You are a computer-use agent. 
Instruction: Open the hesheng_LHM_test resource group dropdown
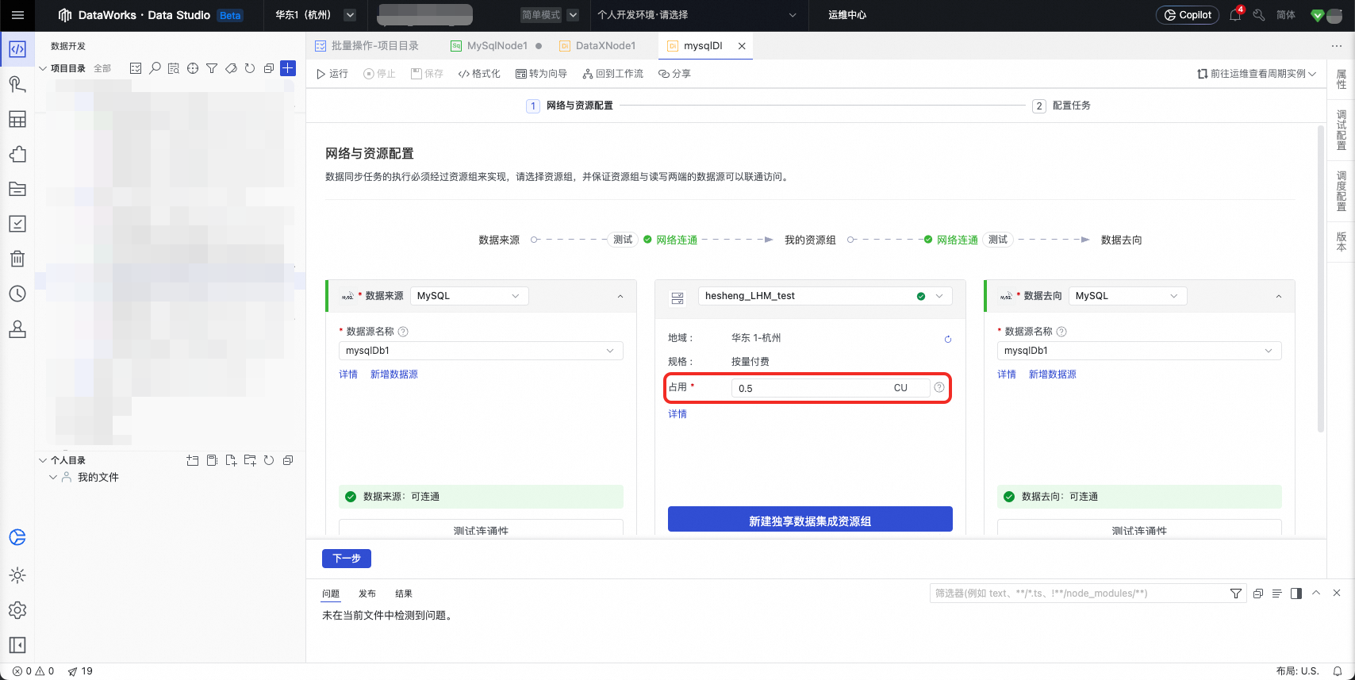(x=825, y=296)
